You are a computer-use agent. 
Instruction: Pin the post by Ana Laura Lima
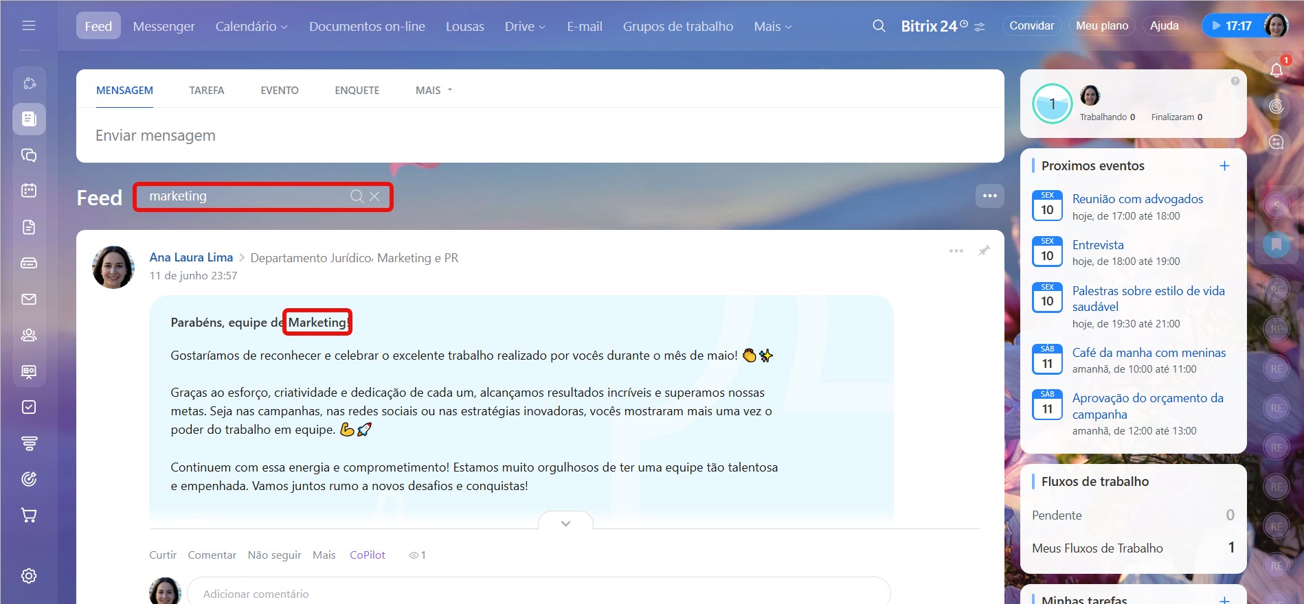point(984,251)
